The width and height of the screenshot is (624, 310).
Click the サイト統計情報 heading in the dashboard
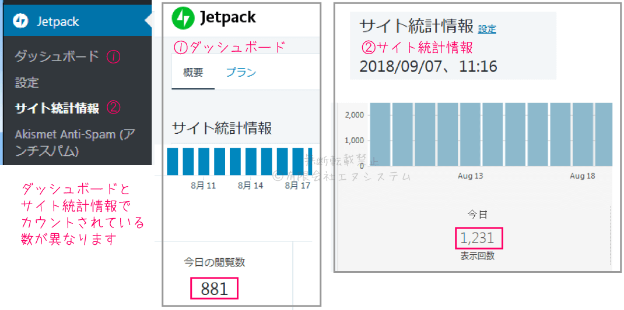(x=222, y=129)
